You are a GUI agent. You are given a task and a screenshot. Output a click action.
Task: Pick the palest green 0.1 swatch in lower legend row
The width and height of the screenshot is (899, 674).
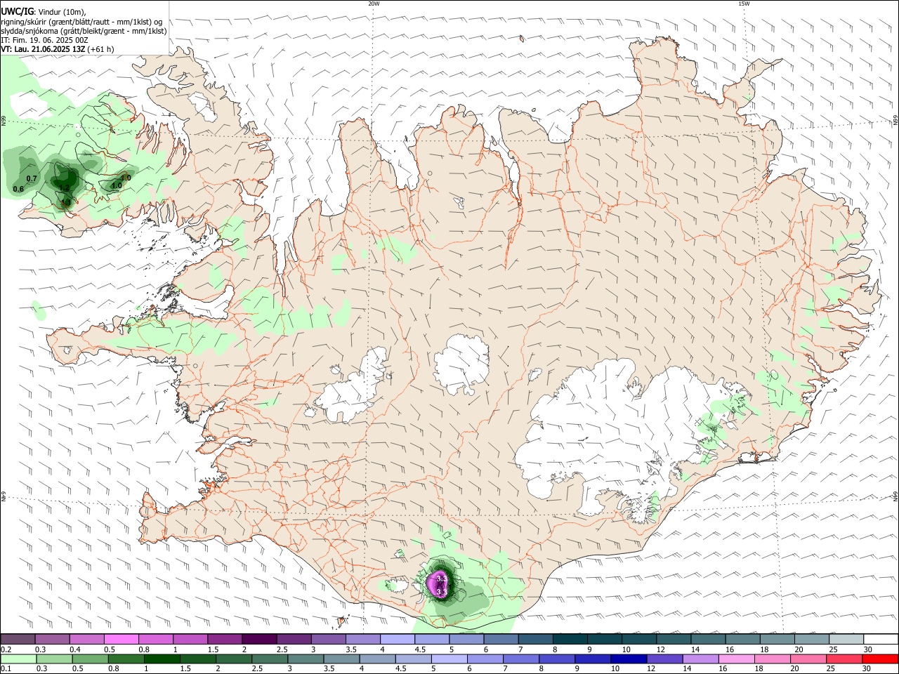(x=18, y=659)
